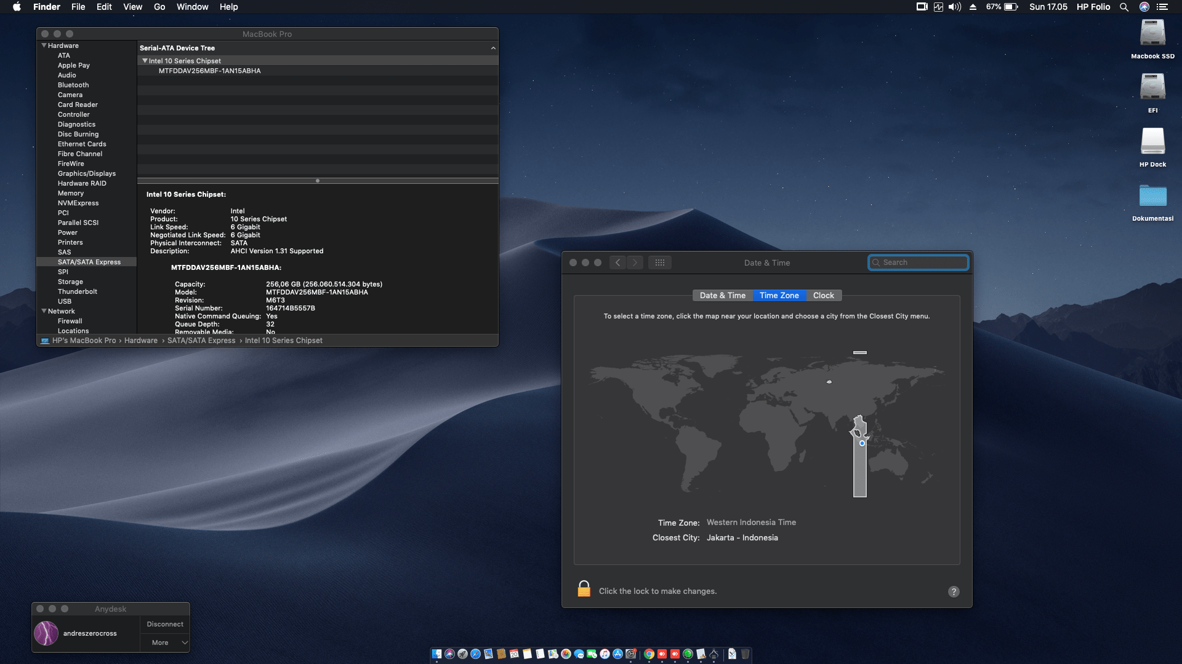Collapse the Network section in sidebar
The width and height of the screenshot is (1182, 664).
[44, 311]
